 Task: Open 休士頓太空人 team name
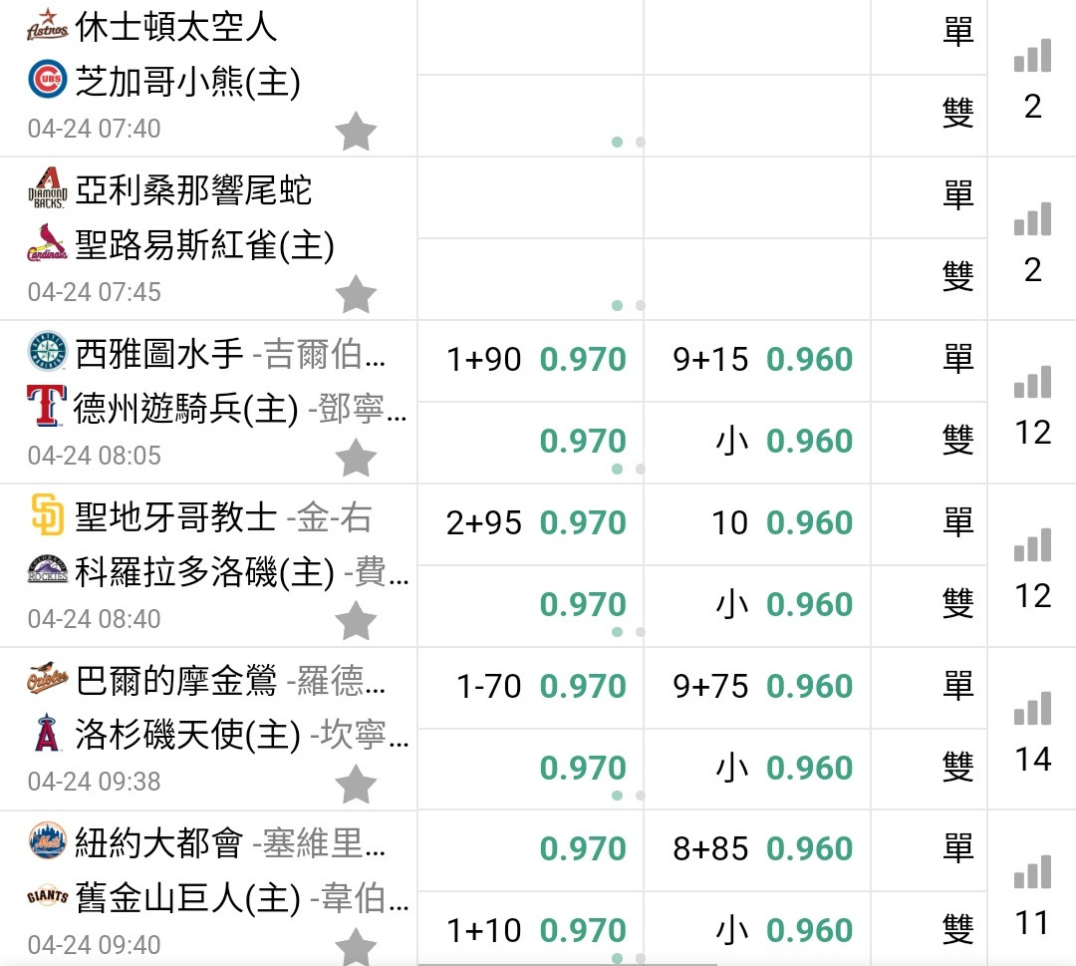[x=176, y=27]
